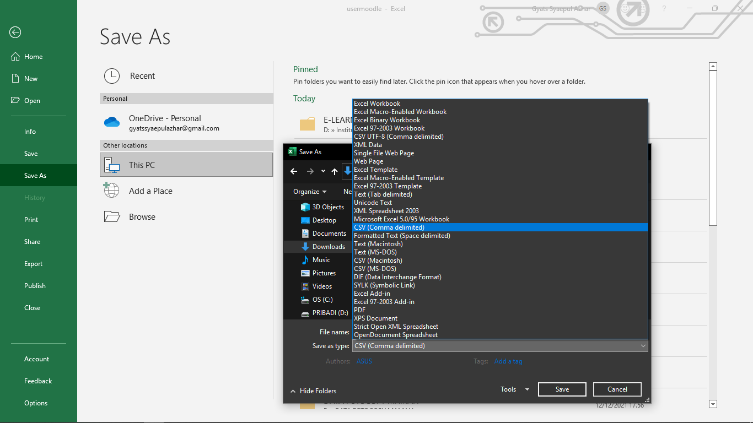Click the Save button in dialog
The width and height of the screenshot is (753, 423).
562,389
